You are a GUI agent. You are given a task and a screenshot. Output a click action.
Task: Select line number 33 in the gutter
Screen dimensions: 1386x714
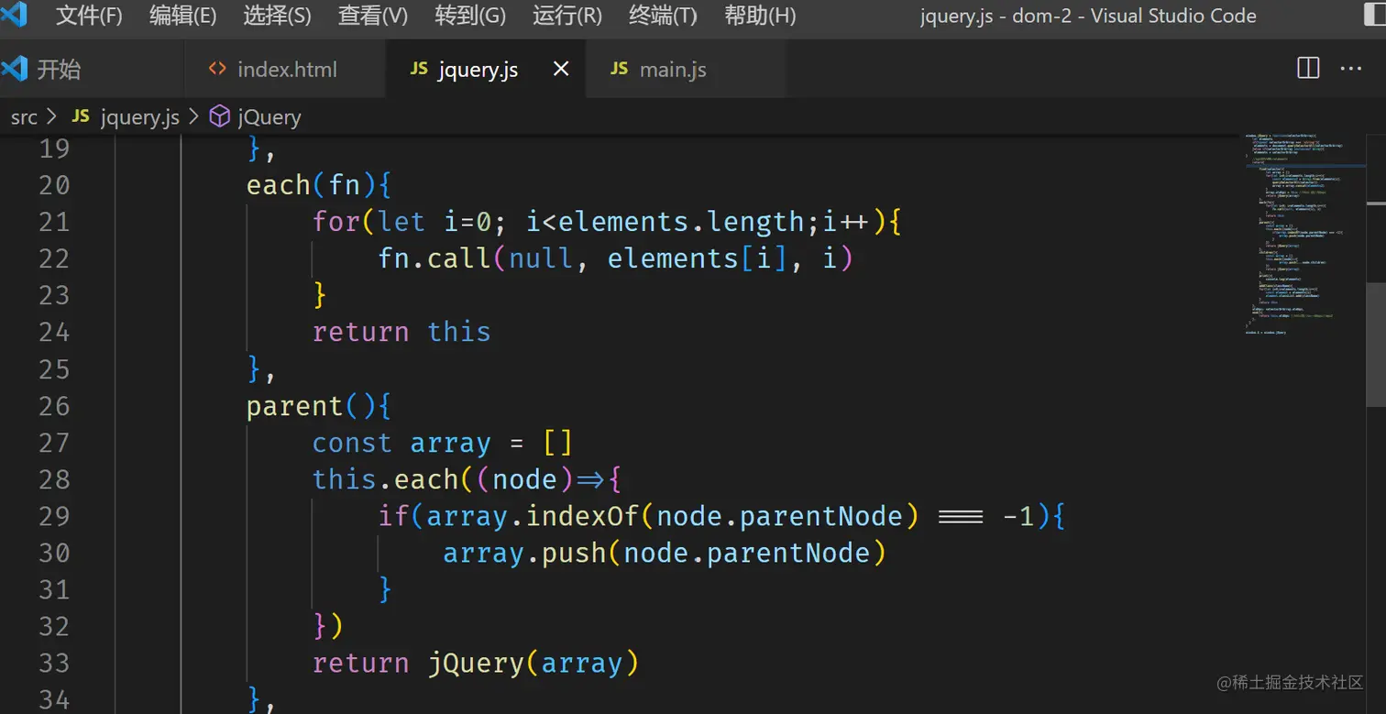(54, 663)
